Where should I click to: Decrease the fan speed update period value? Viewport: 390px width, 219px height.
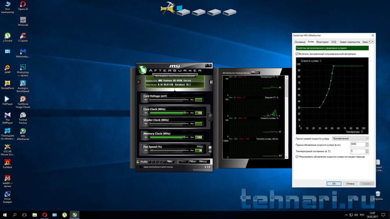[367, 146]
